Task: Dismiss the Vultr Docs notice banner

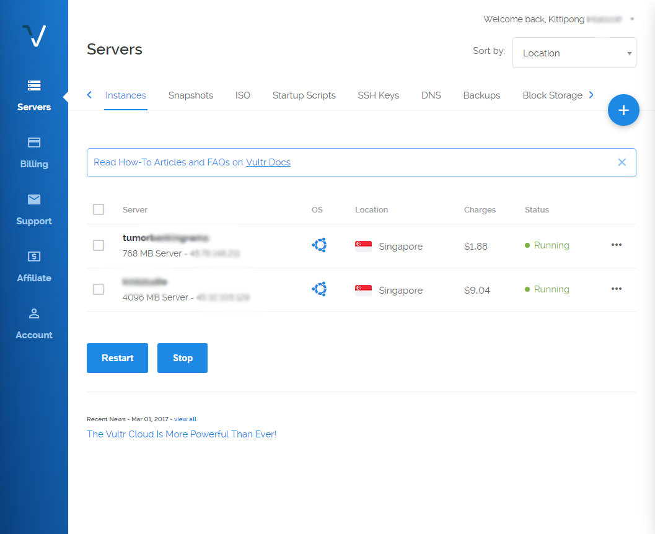Action: 622,162
